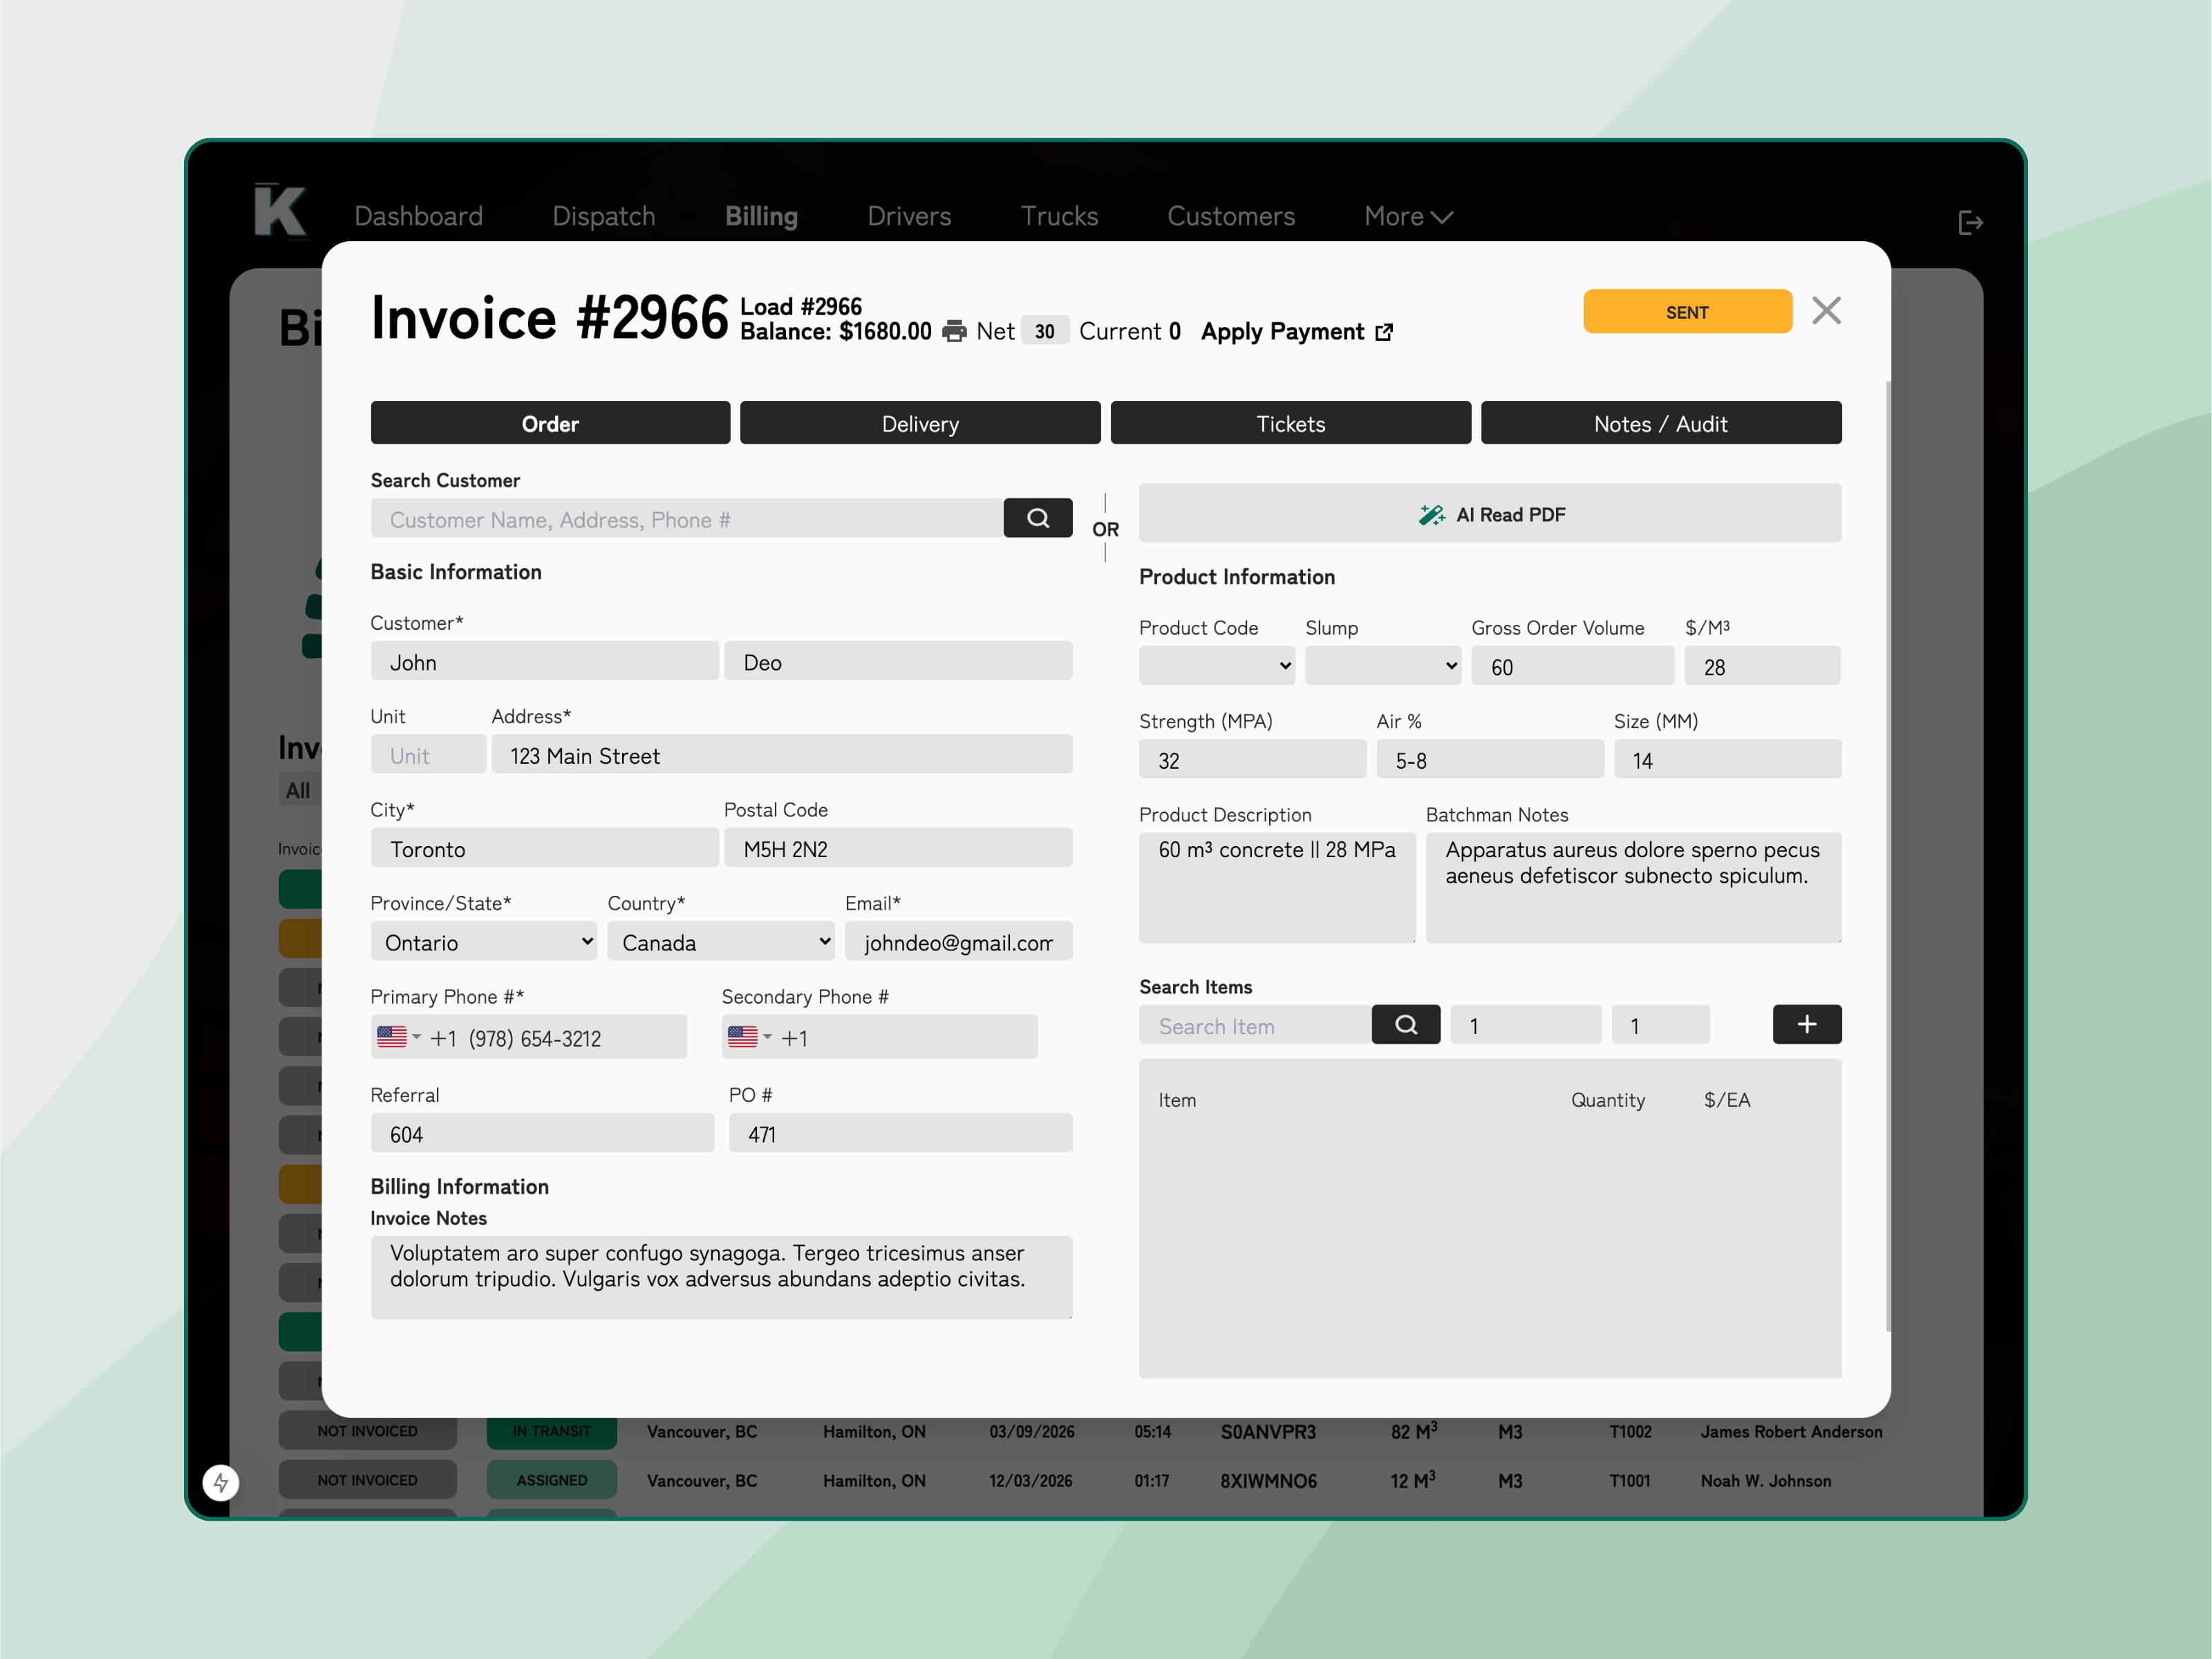This screenshot has height=1659, width=2212.
Task: Click the AI Read PDF button
Action: tap(1489, 514)
